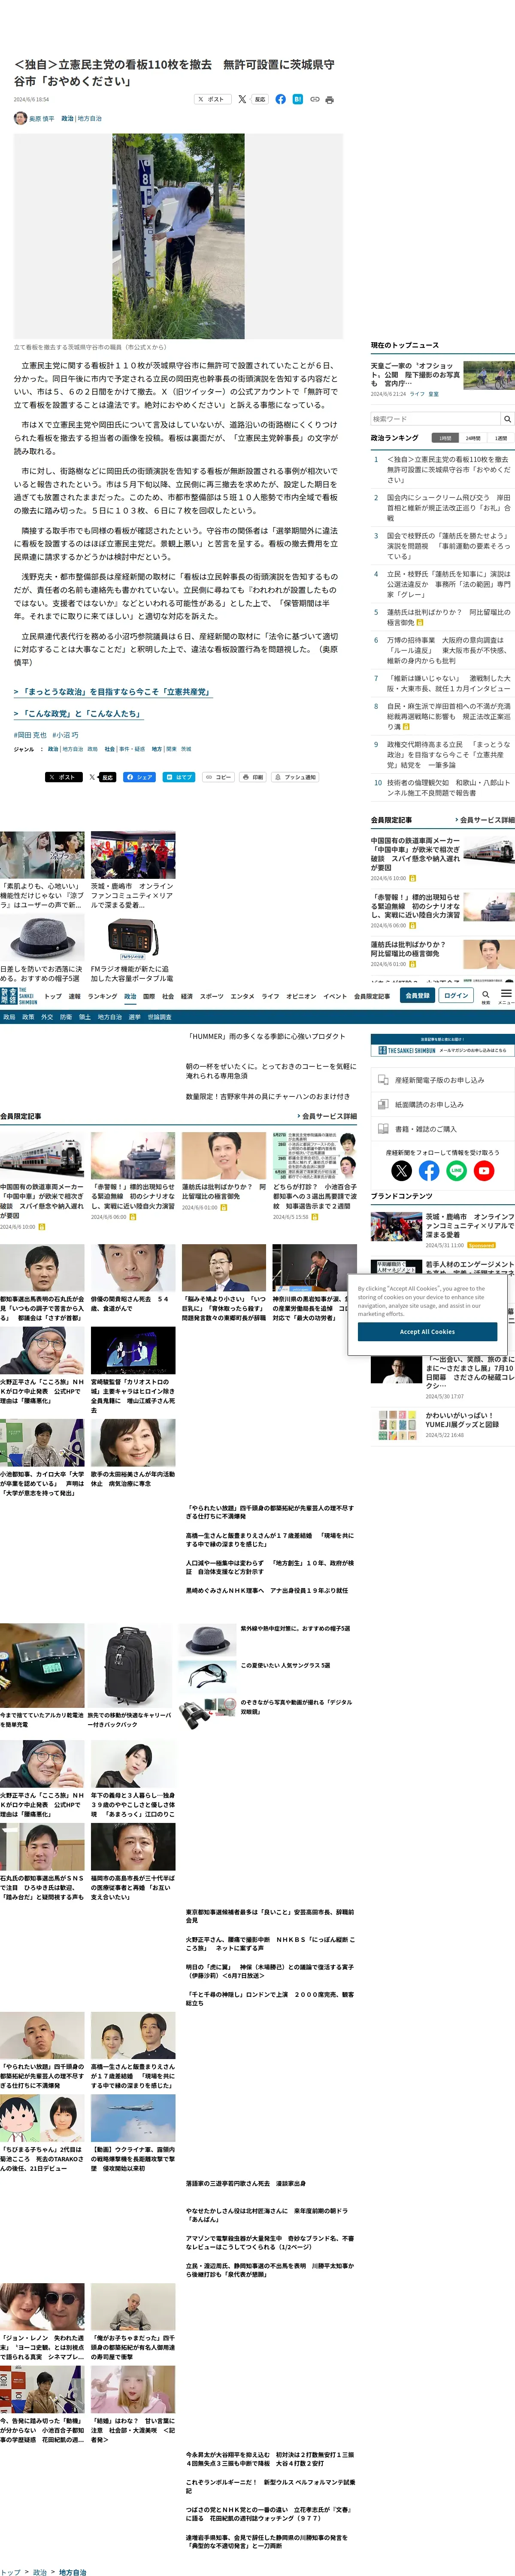Screen dimensions: 515x2576
Task: Click the bottom 印刷 button
Action: click(253, 777)
